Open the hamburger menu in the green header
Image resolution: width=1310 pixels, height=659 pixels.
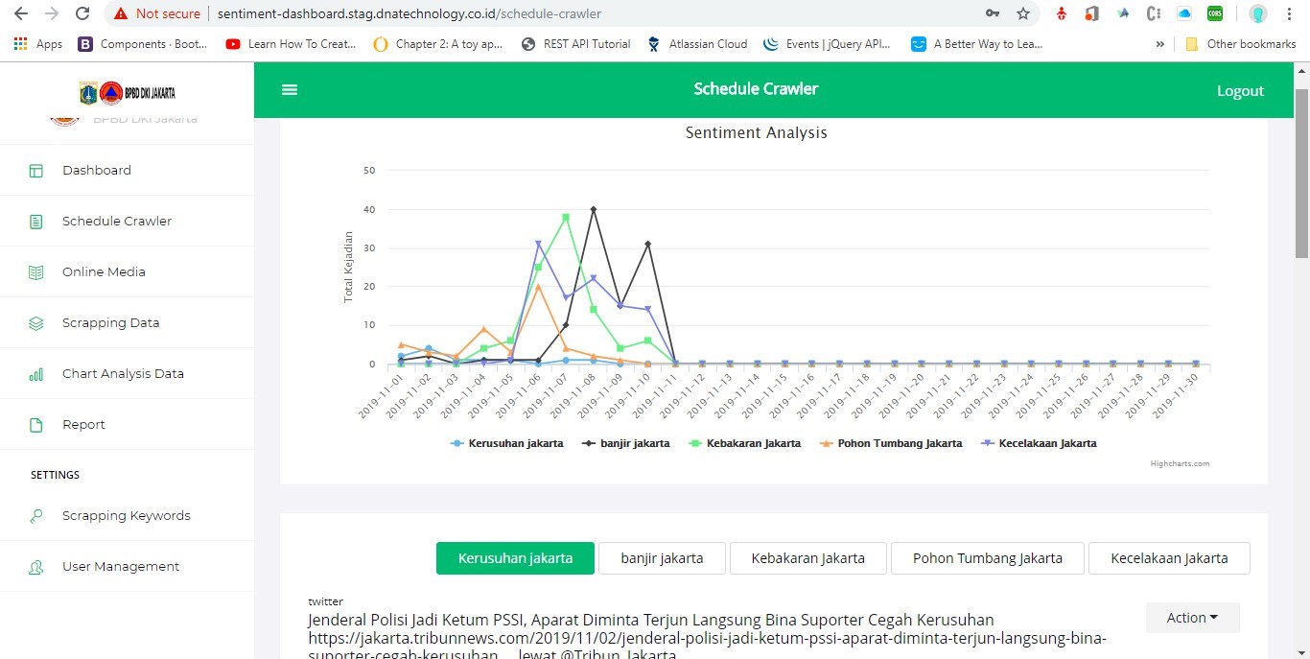(289, 90)
